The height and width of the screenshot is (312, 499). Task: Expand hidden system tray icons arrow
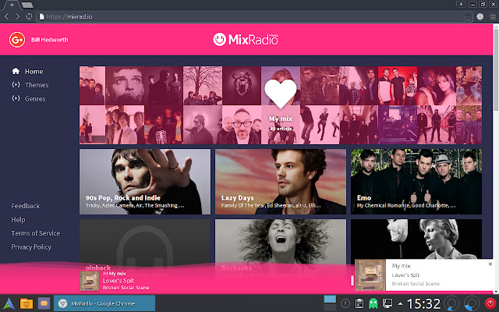coord(400,303)
